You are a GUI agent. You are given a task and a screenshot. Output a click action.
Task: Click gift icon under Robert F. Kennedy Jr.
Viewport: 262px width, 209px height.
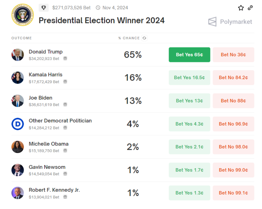point(65,197)
